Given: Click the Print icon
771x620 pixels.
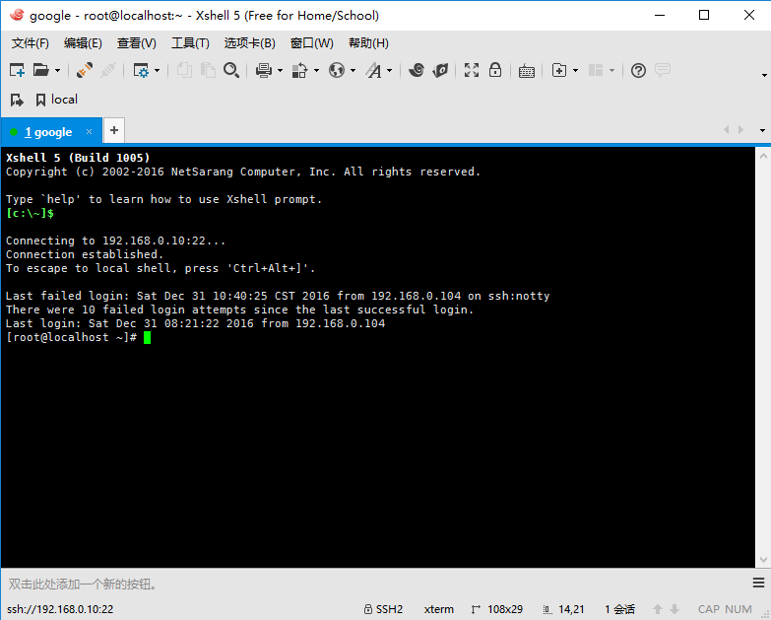Looking at the screenshot, I should tap(264, 70).
